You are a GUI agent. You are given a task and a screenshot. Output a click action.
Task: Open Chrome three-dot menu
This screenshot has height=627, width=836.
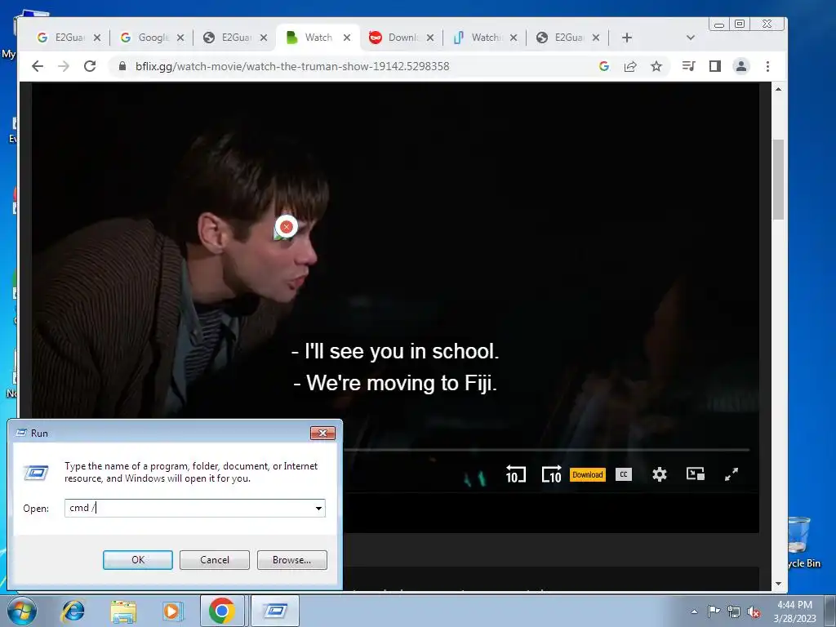click(767, 66)
